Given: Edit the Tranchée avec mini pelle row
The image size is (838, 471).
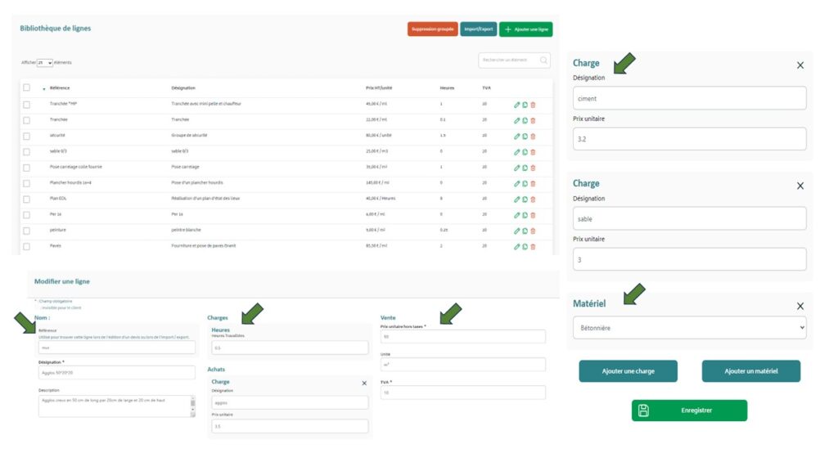Looking at the screenshot, I should (517, 105).
